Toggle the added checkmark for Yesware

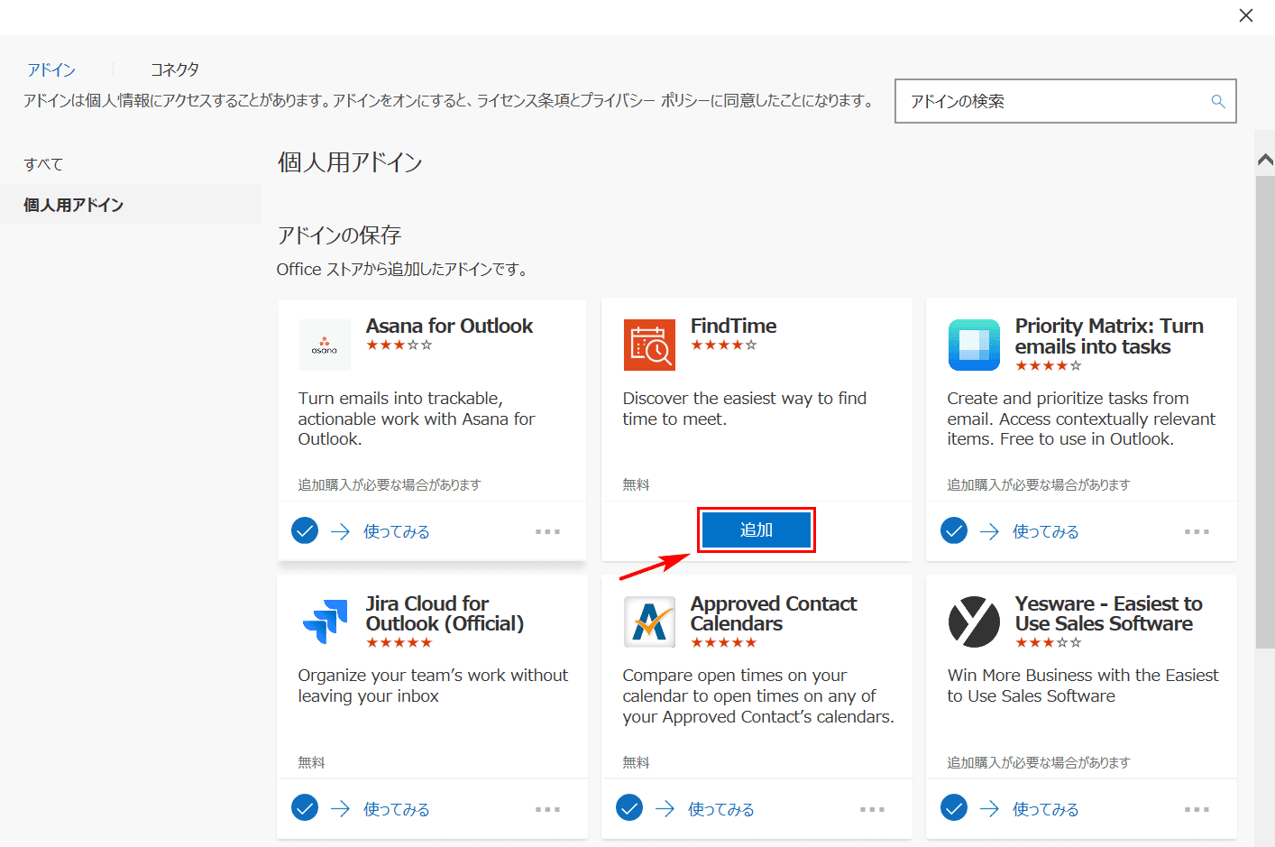[954, 807]
